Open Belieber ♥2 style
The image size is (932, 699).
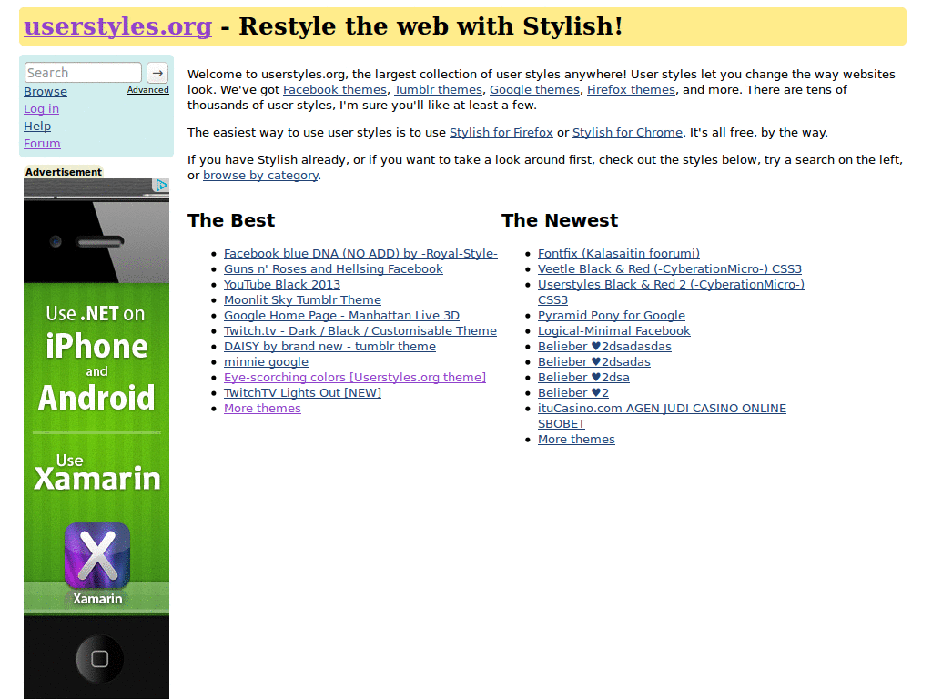click(573, 393)
